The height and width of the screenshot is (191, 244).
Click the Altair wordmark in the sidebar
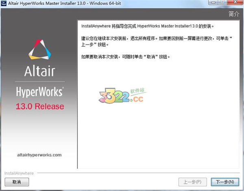point(40,71)
